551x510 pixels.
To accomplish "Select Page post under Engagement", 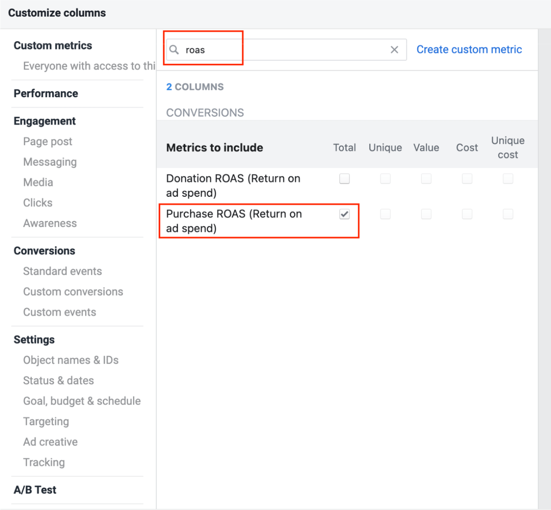I will pyautogui.click(x=47, y=141).
